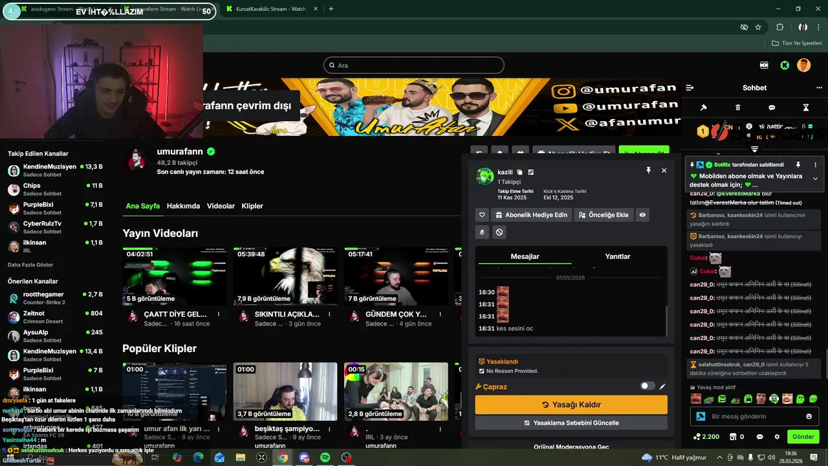
Task: Click the mute microphone icon in user card
Action: pyautogui.click(x=482, y=232)
